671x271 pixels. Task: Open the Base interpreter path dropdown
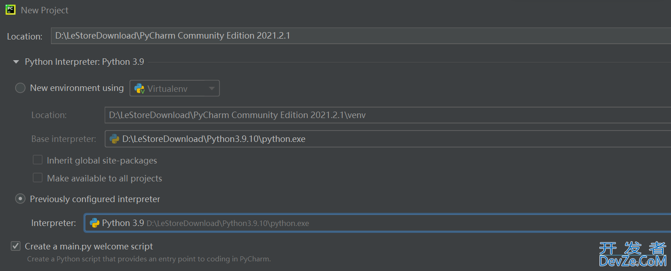(x=388, y=139)
